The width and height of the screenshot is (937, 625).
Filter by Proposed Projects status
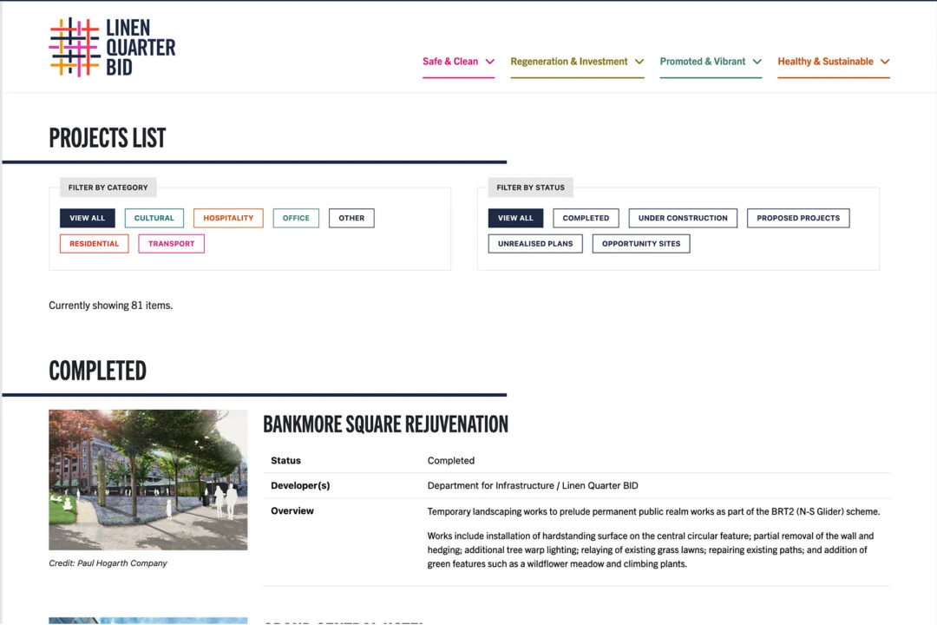(798, 218)
